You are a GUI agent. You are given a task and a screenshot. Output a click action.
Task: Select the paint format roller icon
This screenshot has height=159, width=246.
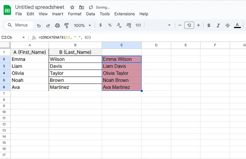pyautogui.click(x=66, y=26)
